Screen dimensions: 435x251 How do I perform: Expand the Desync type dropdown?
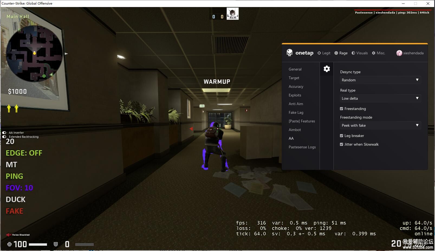coord(380,80)
